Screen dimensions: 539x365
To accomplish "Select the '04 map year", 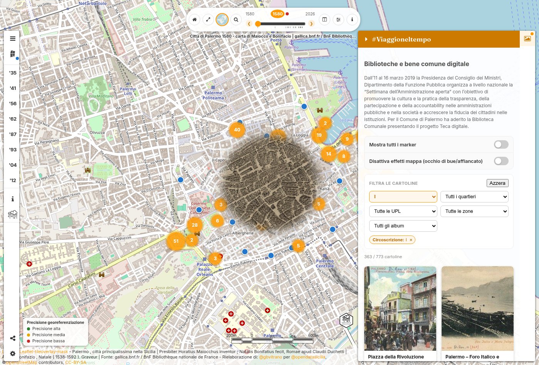I will 13,165.
